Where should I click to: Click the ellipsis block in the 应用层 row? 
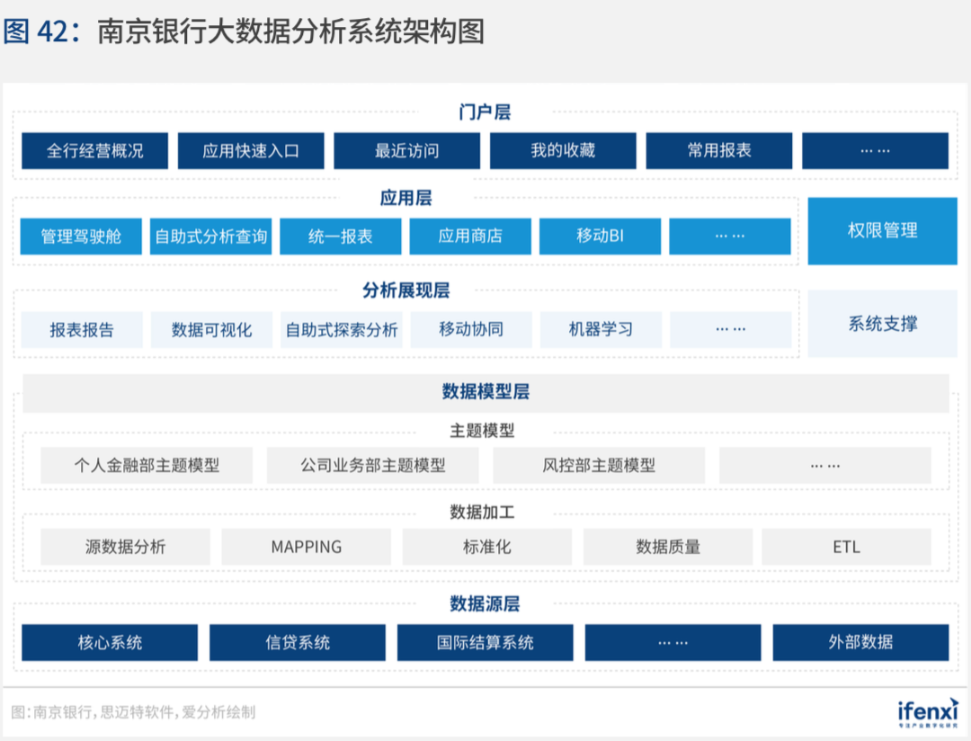(730, 236)
